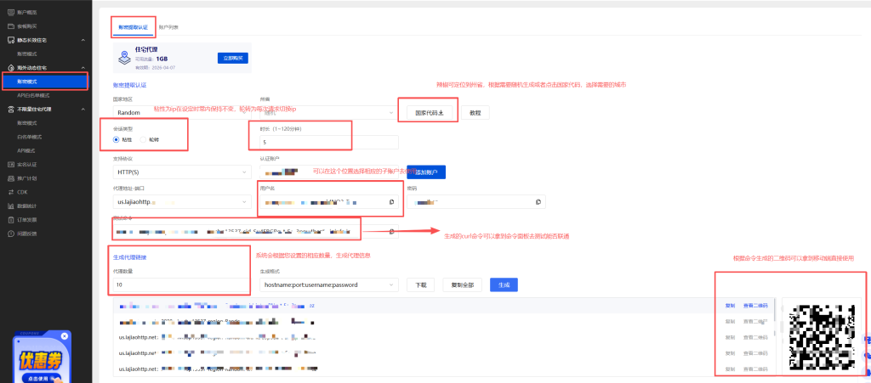
Task: Collapse the 海外动态住宅 sidebar section
Action: click(x=83, y=68)
